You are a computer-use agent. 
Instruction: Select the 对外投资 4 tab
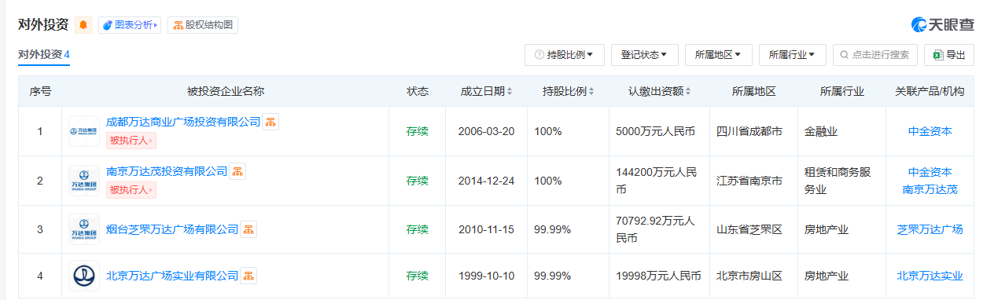44,54
